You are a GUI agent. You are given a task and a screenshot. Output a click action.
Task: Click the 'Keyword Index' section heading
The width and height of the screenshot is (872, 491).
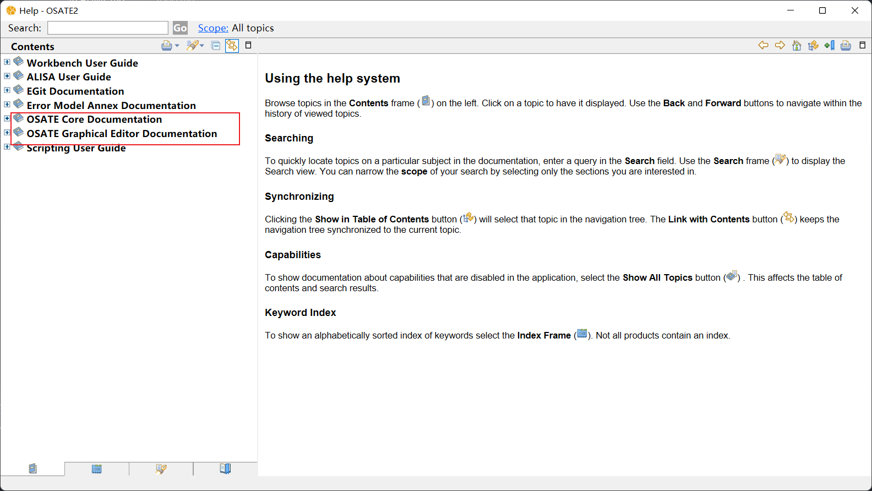301,313
